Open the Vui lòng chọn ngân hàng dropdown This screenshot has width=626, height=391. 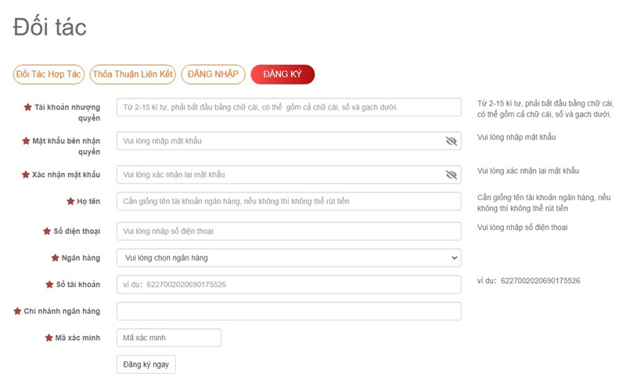pyautogui.click(x=289, y=258)
